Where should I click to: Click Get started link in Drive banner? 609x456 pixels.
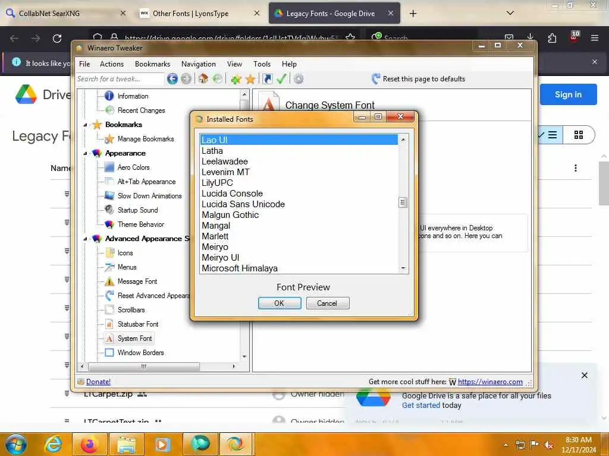[x=421, y=405]
